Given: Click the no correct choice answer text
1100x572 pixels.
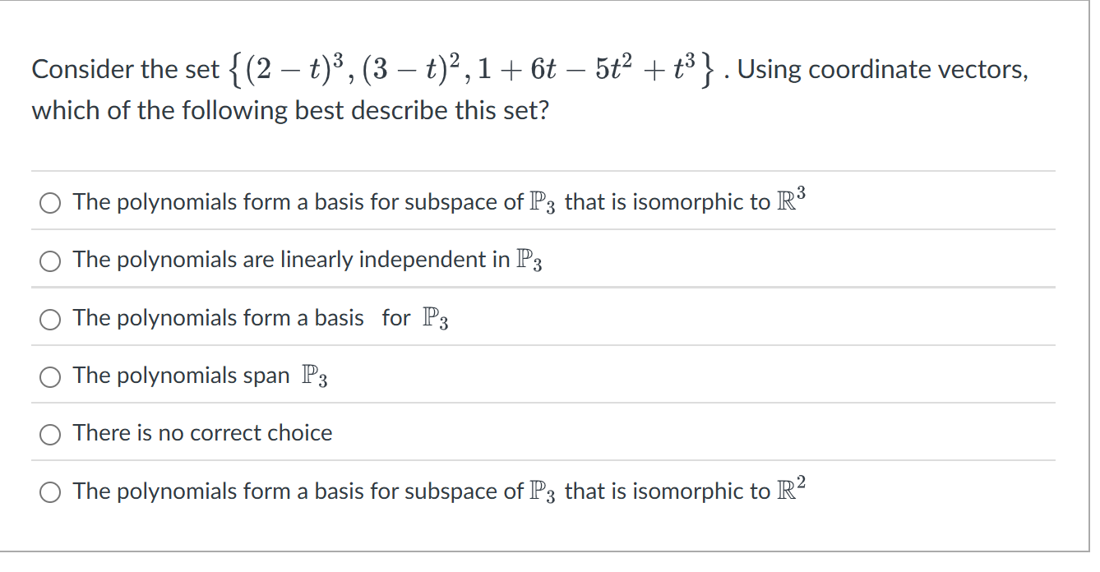Looking at the screenshot, I should click(x=201, y=434).
